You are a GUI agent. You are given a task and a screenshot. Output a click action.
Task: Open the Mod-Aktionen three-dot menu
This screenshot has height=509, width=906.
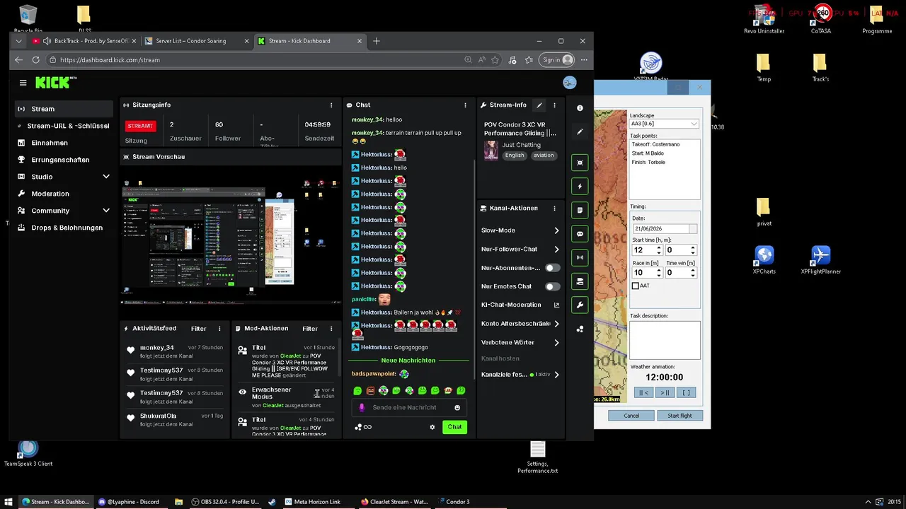[x=331, y=329]
